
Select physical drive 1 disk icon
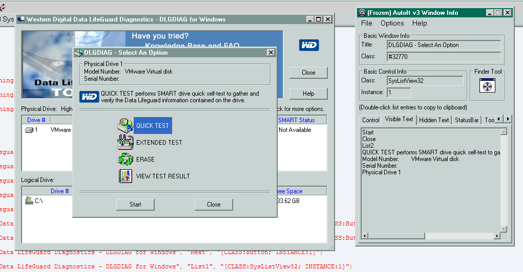pyautogui.click(x=29, y=130)
